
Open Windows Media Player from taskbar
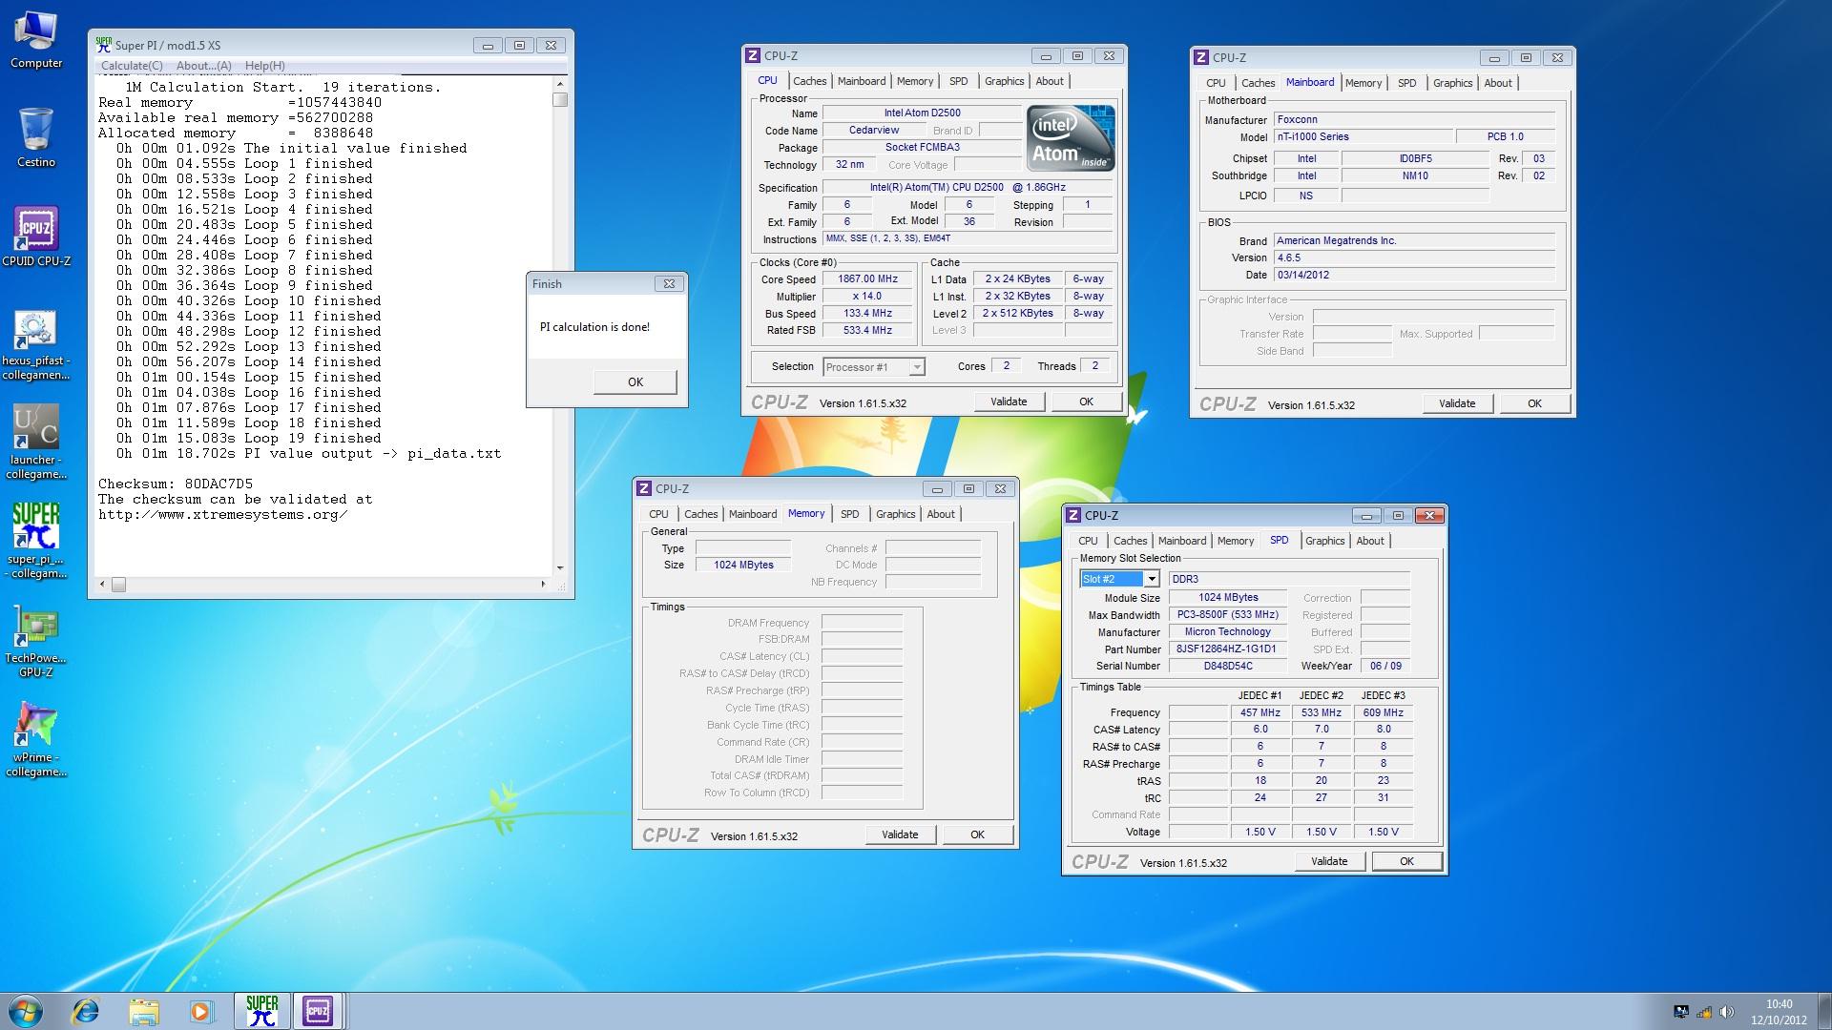point(201,1011)
